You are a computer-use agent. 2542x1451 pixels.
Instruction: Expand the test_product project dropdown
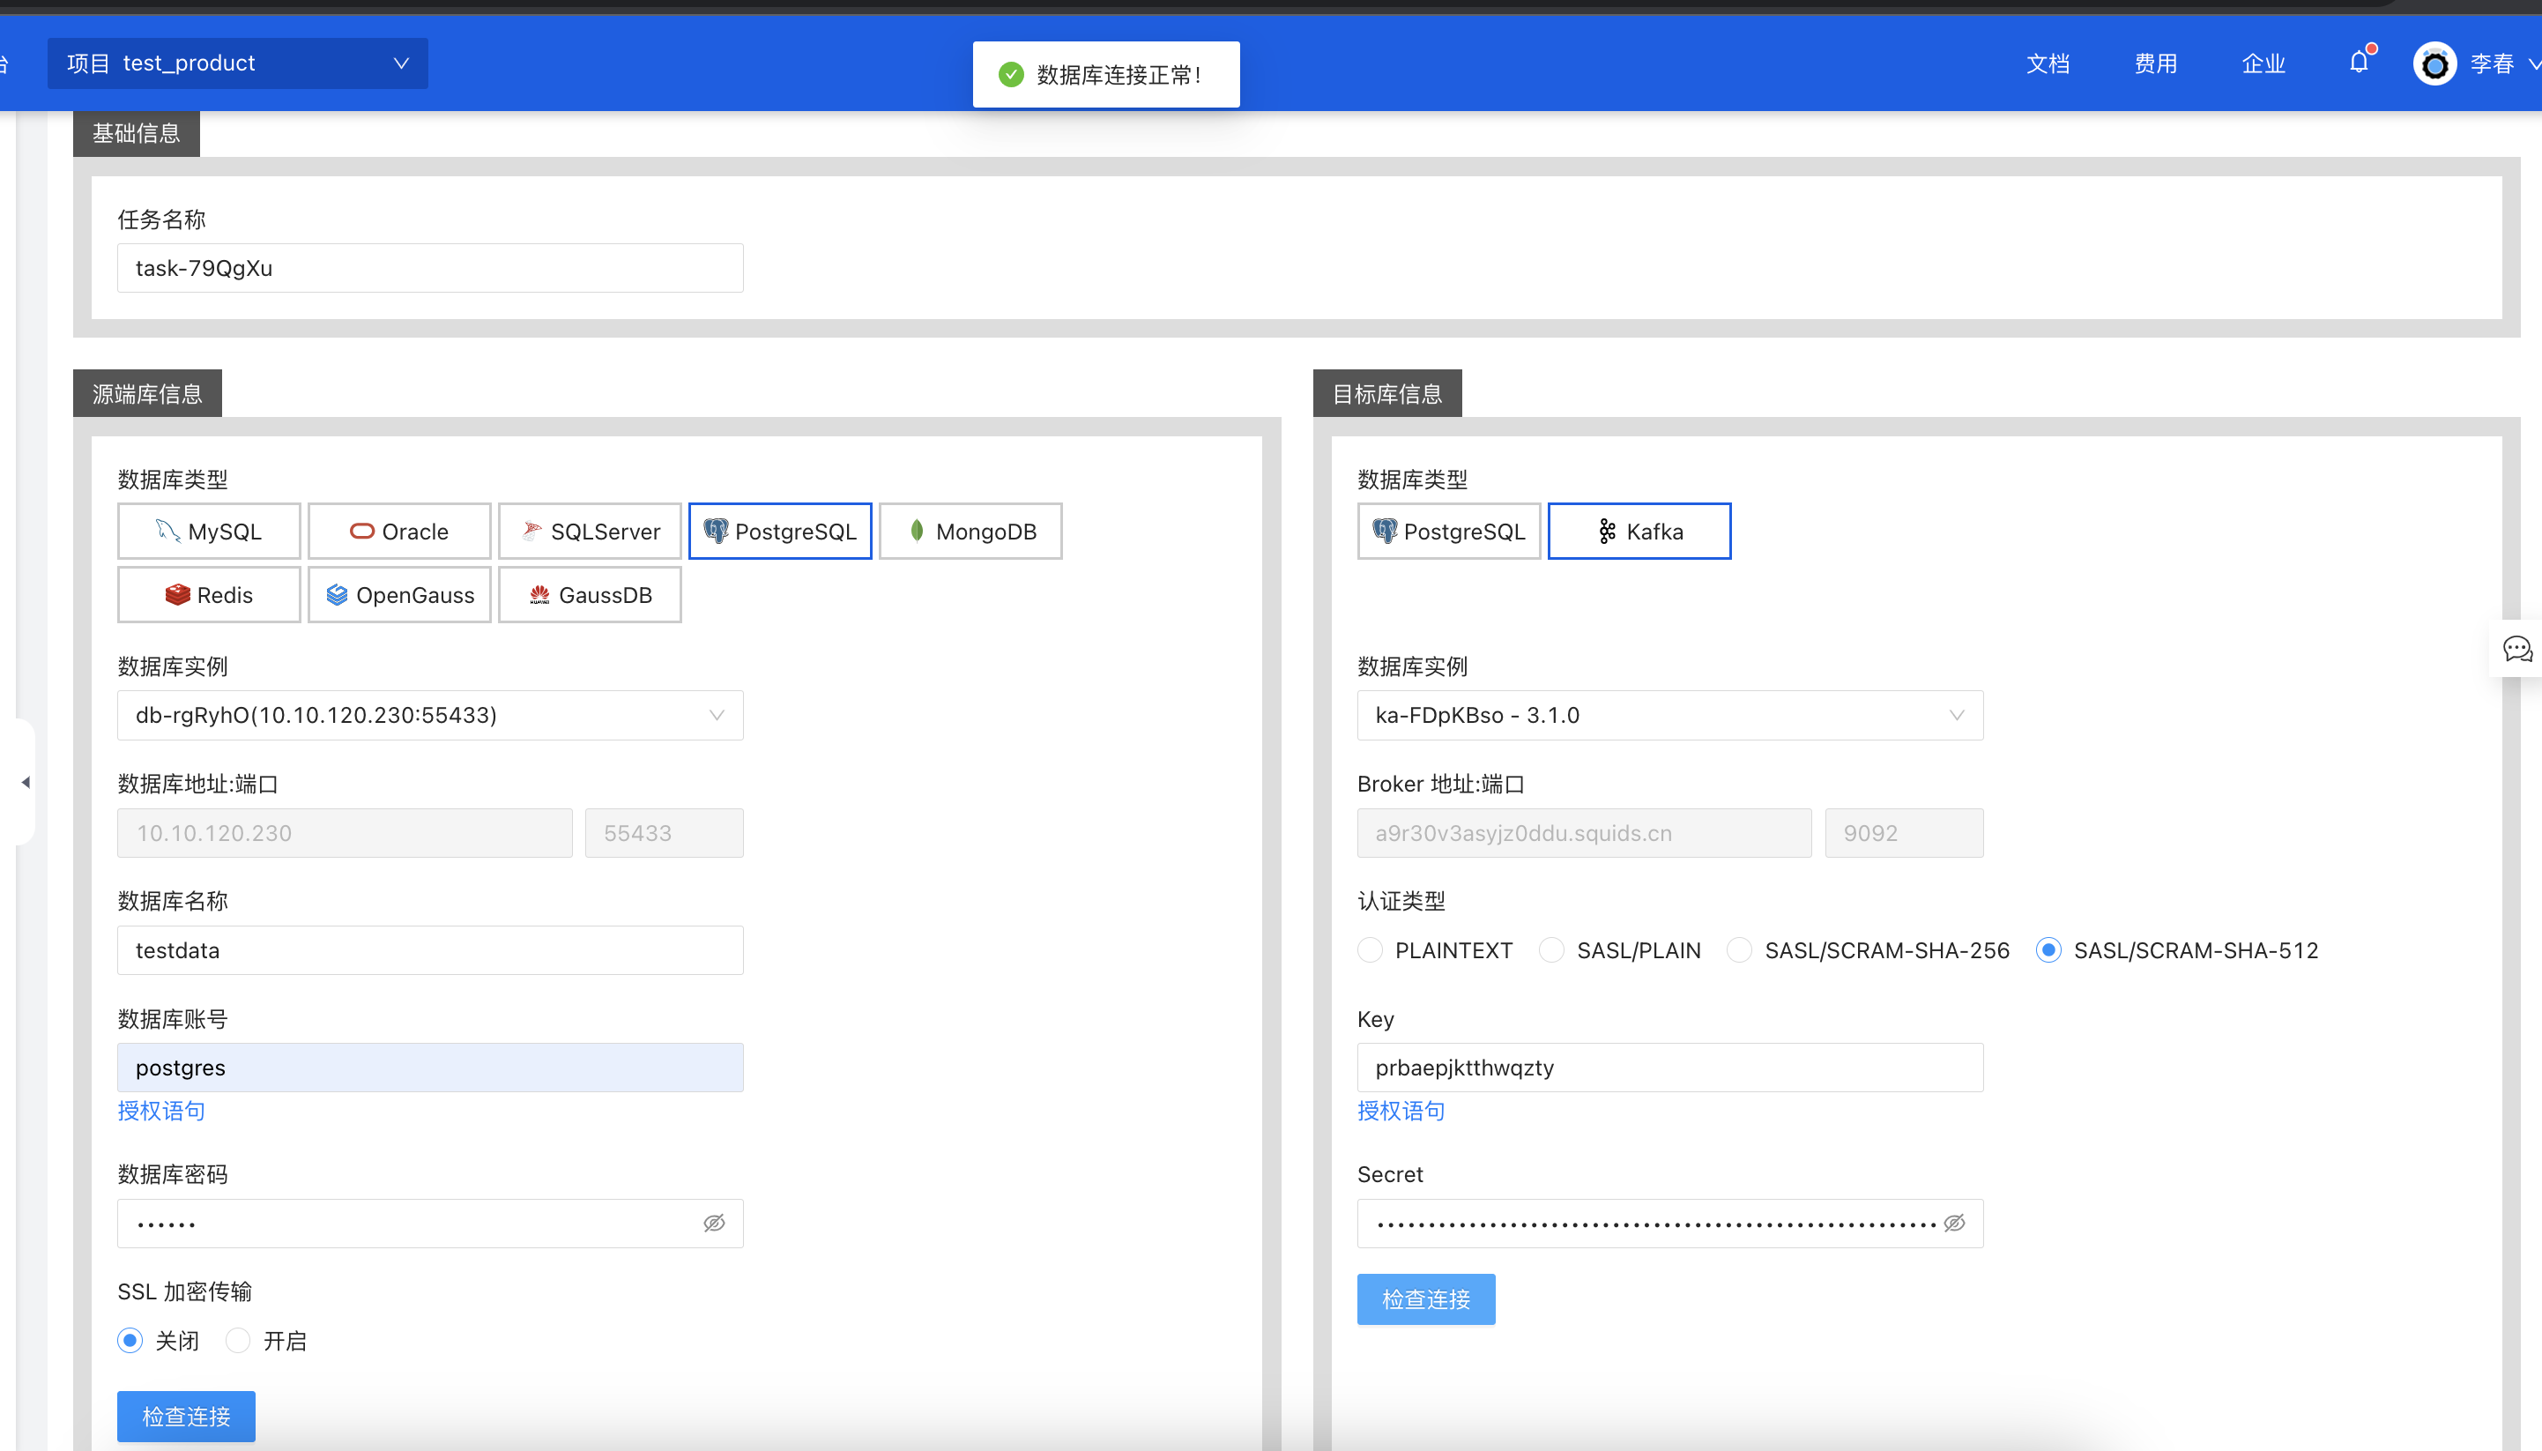click(x=237, y=63)
